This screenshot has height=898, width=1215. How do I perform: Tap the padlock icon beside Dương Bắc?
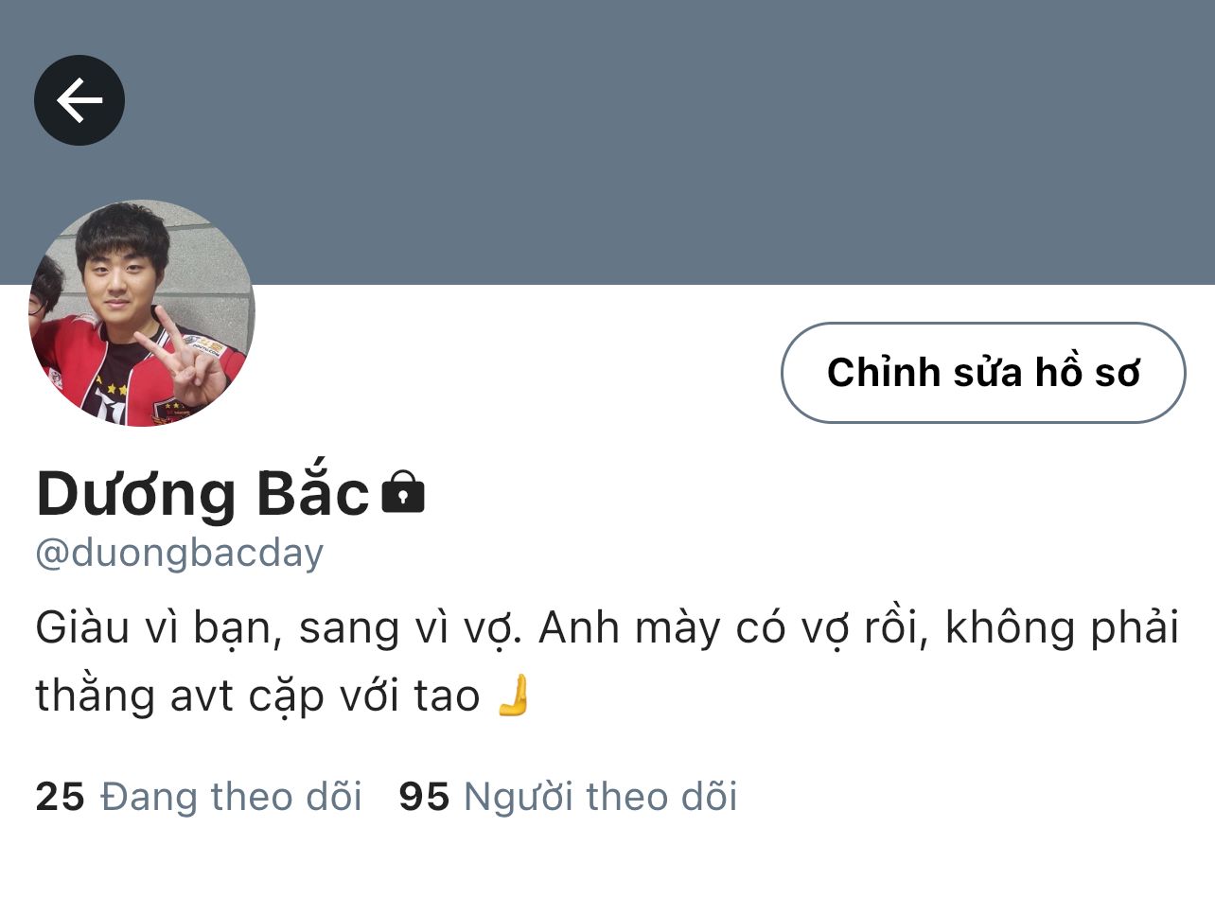click(403, 492)
